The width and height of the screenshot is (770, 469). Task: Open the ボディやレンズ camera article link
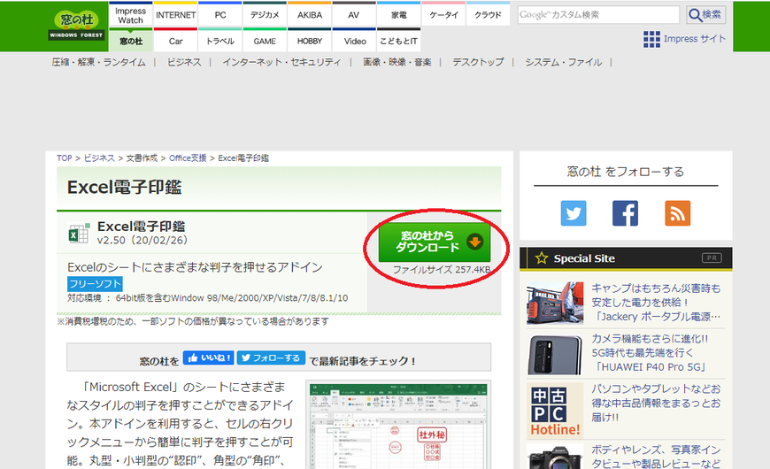coord(656,457)
